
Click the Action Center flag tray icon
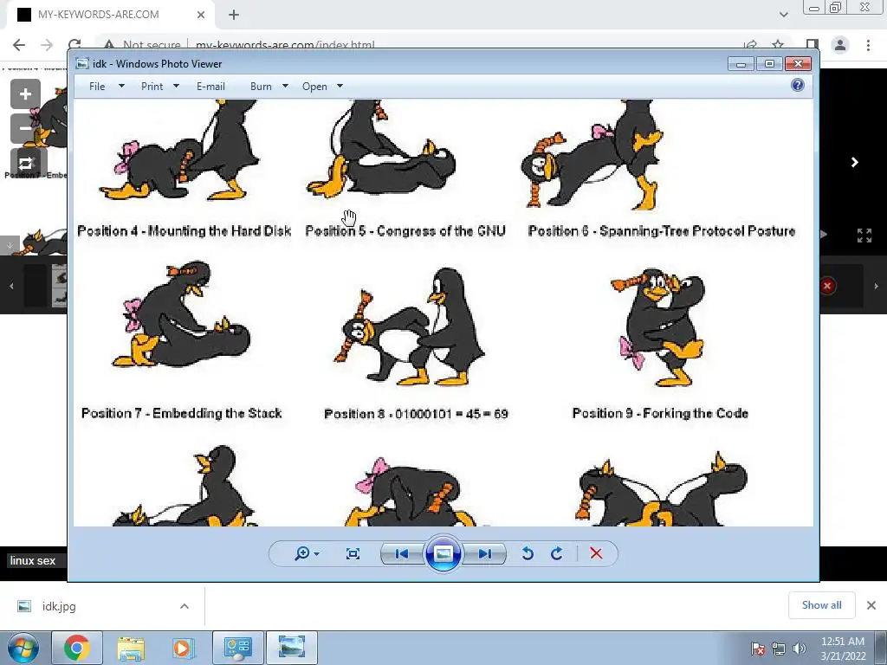pyautogui.click(x=758, y=649)
